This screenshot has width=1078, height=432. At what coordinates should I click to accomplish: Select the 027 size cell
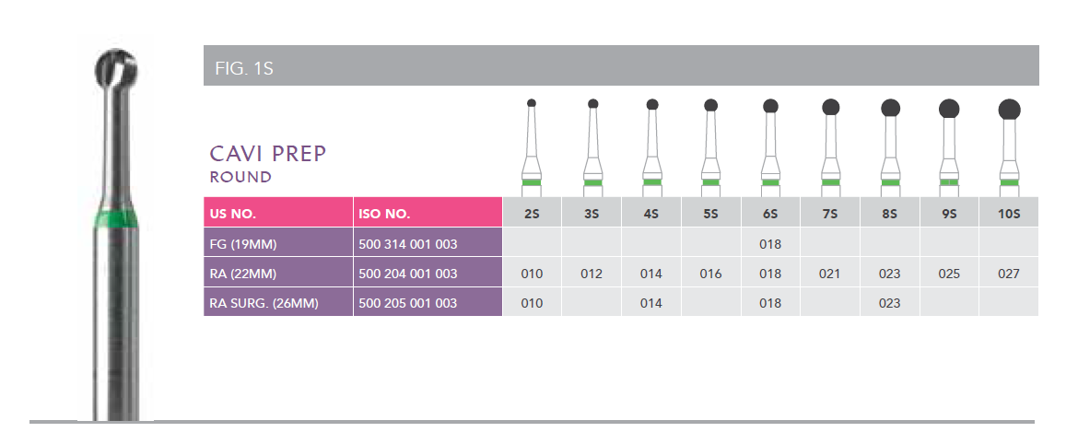(x=1009, y=274)
